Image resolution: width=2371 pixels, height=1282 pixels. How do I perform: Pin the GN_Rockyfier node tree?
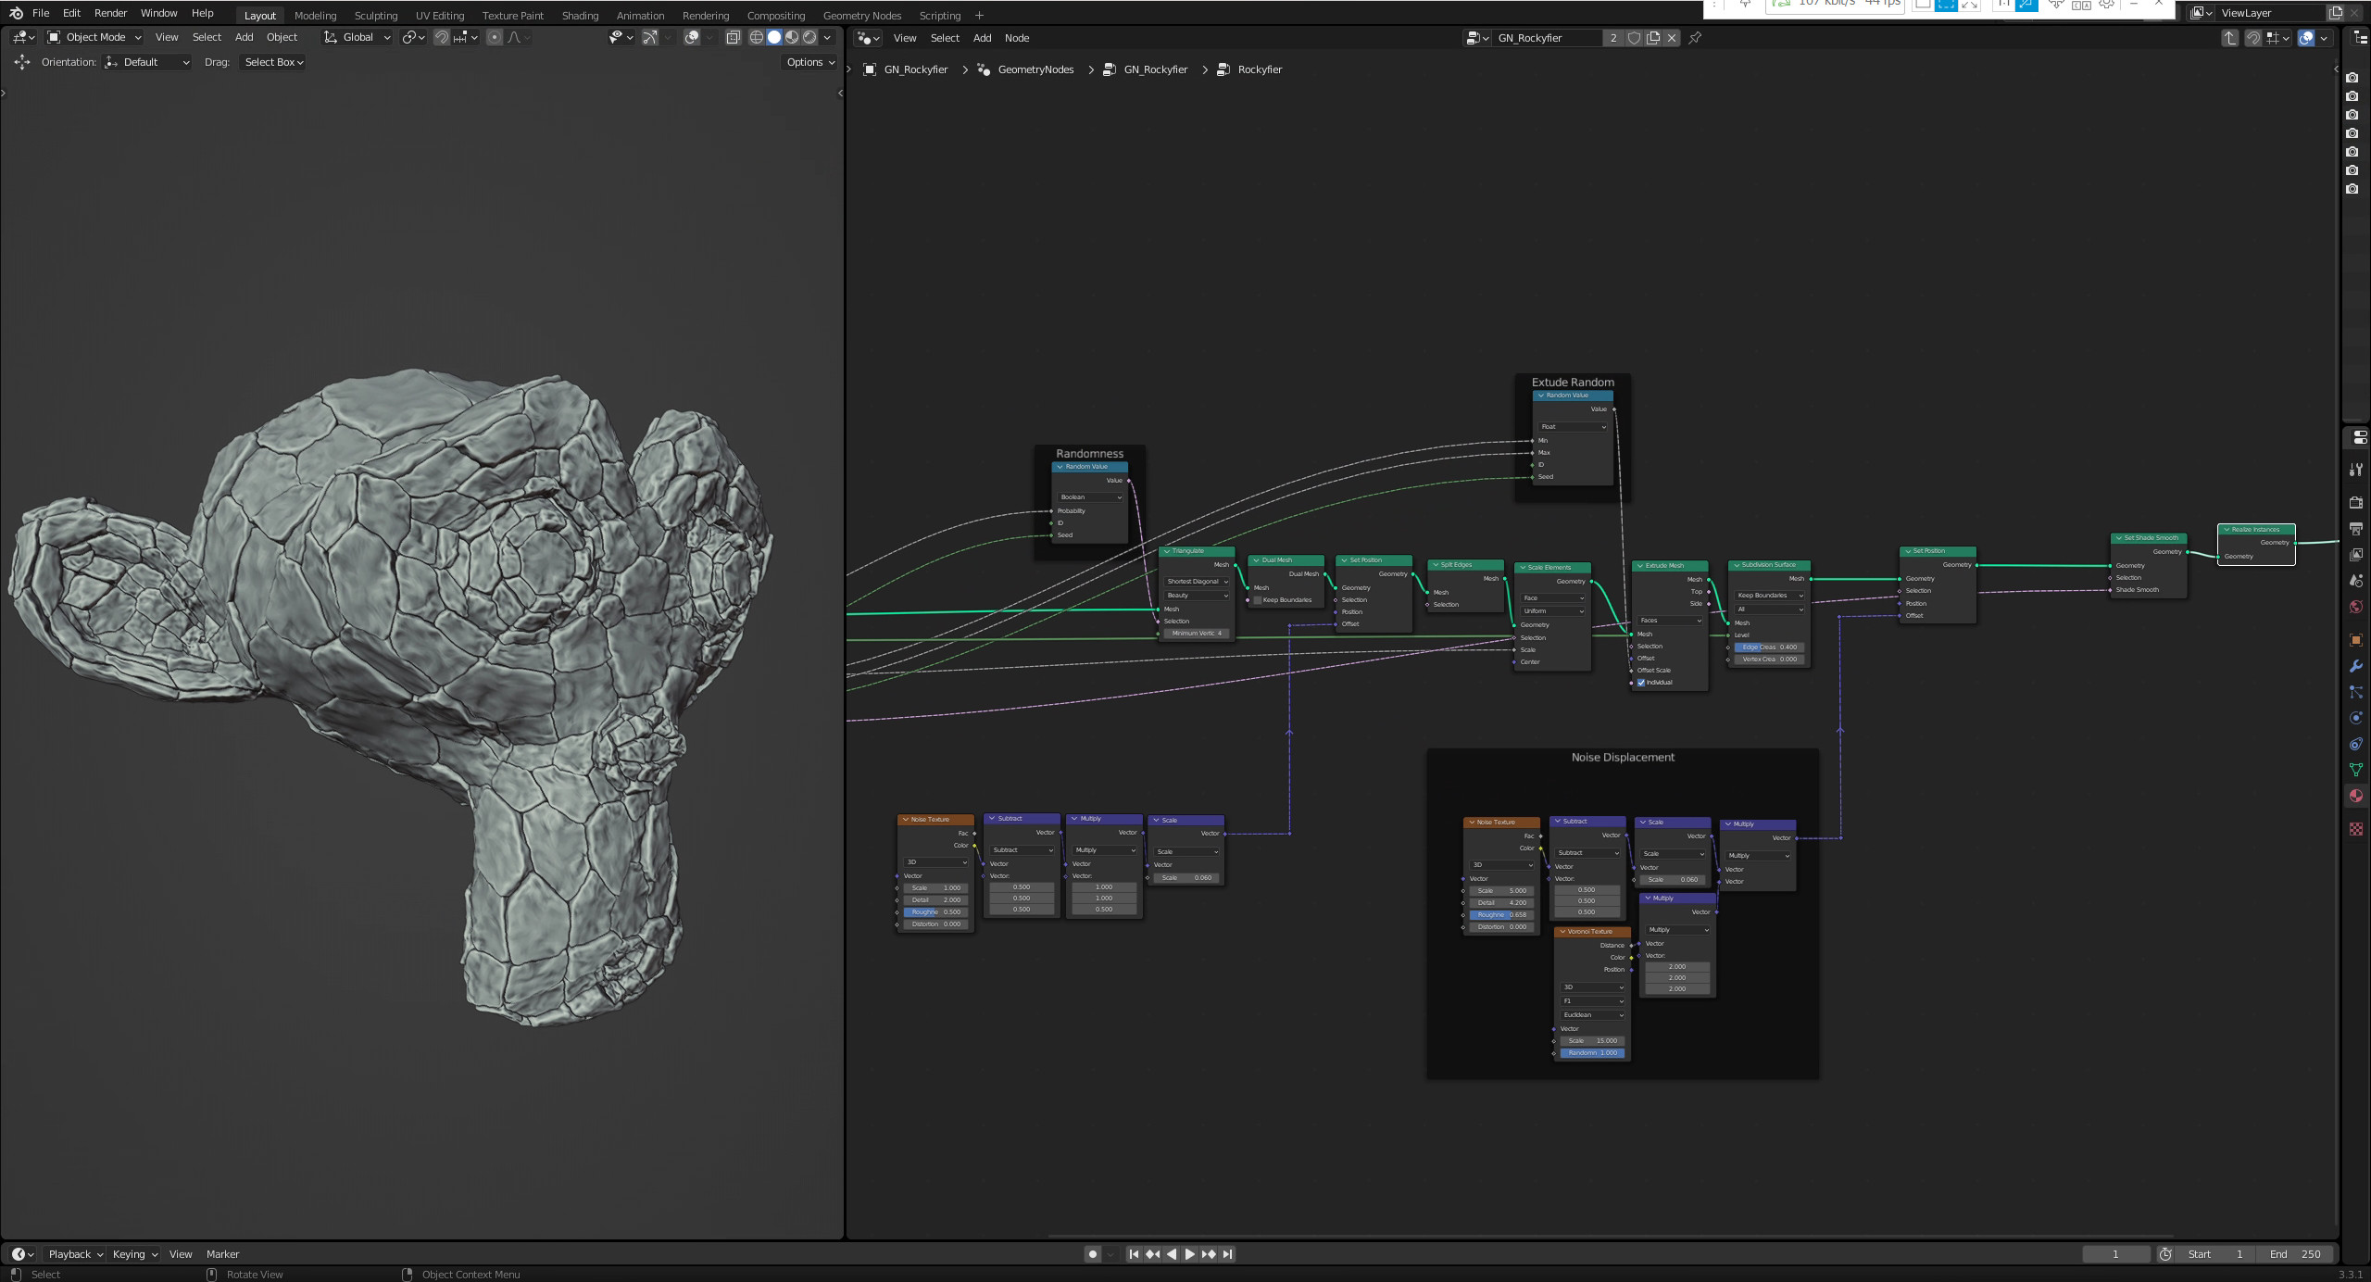[x=1695, y=38]
